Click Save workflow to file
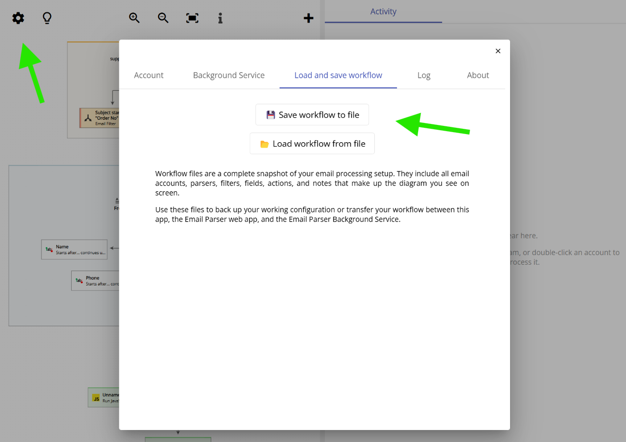This screenshot has height=442, width=626. click(x=312, y=114)
